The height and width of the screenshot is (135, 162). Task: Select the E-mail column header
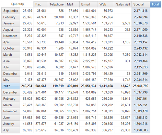(88, 5)
